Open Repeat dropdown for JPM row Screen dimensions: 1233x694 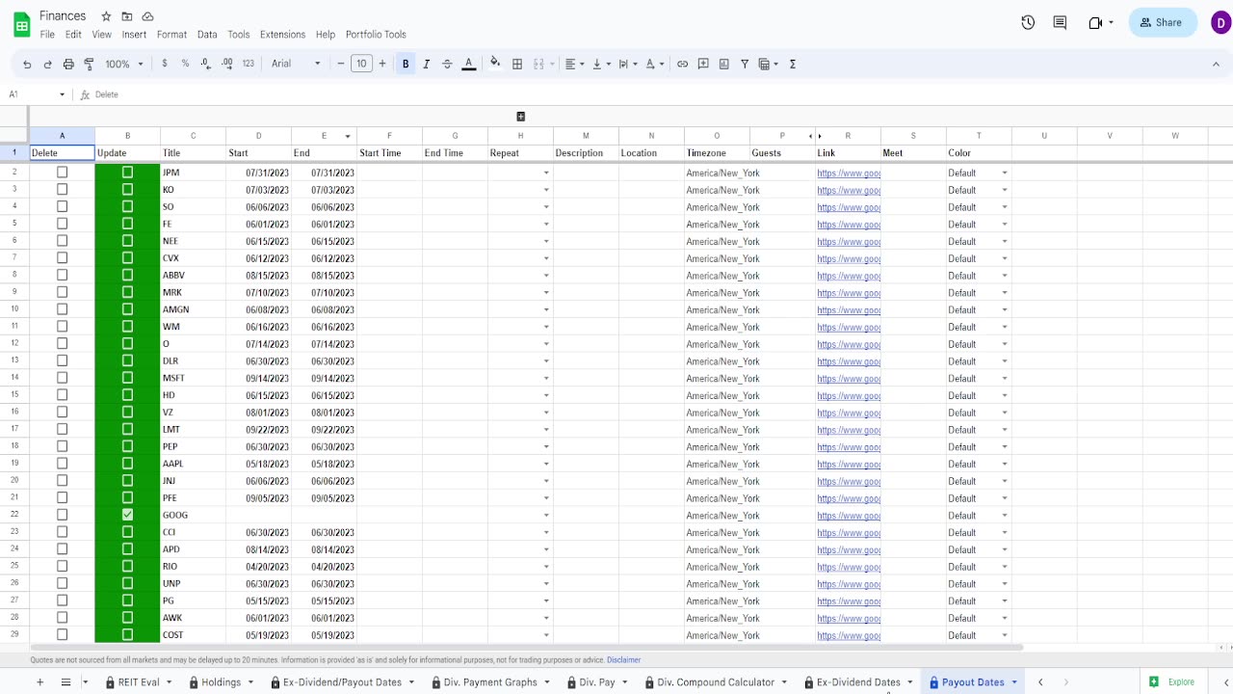[546, 173]
